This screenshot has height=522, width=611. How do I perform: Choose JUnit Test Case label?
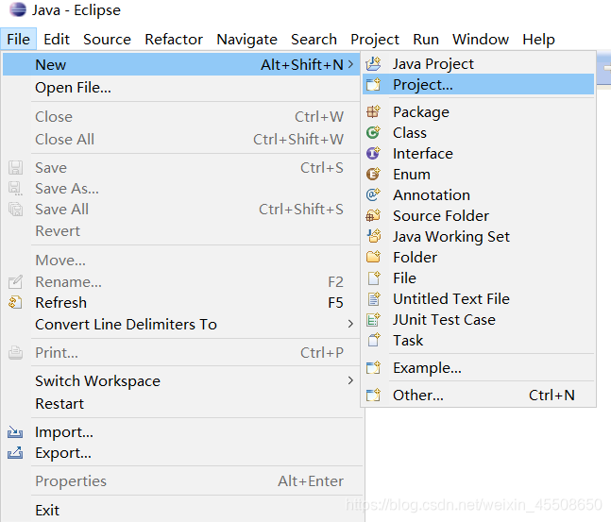tap(444, 319)
